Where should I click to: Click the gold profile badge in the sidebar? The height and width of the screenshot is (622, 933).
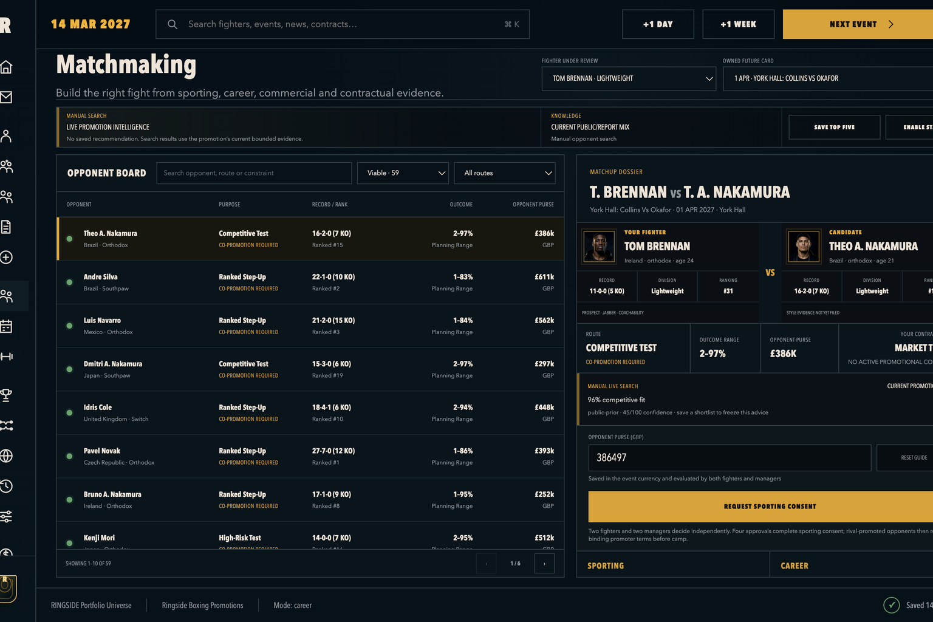pyautogui.click(x=7, y=589)
